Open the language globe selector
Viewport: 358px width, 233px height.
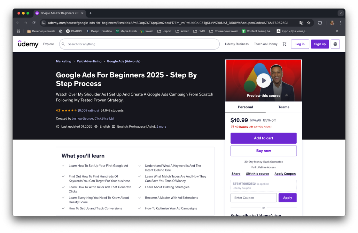[335, 44]
